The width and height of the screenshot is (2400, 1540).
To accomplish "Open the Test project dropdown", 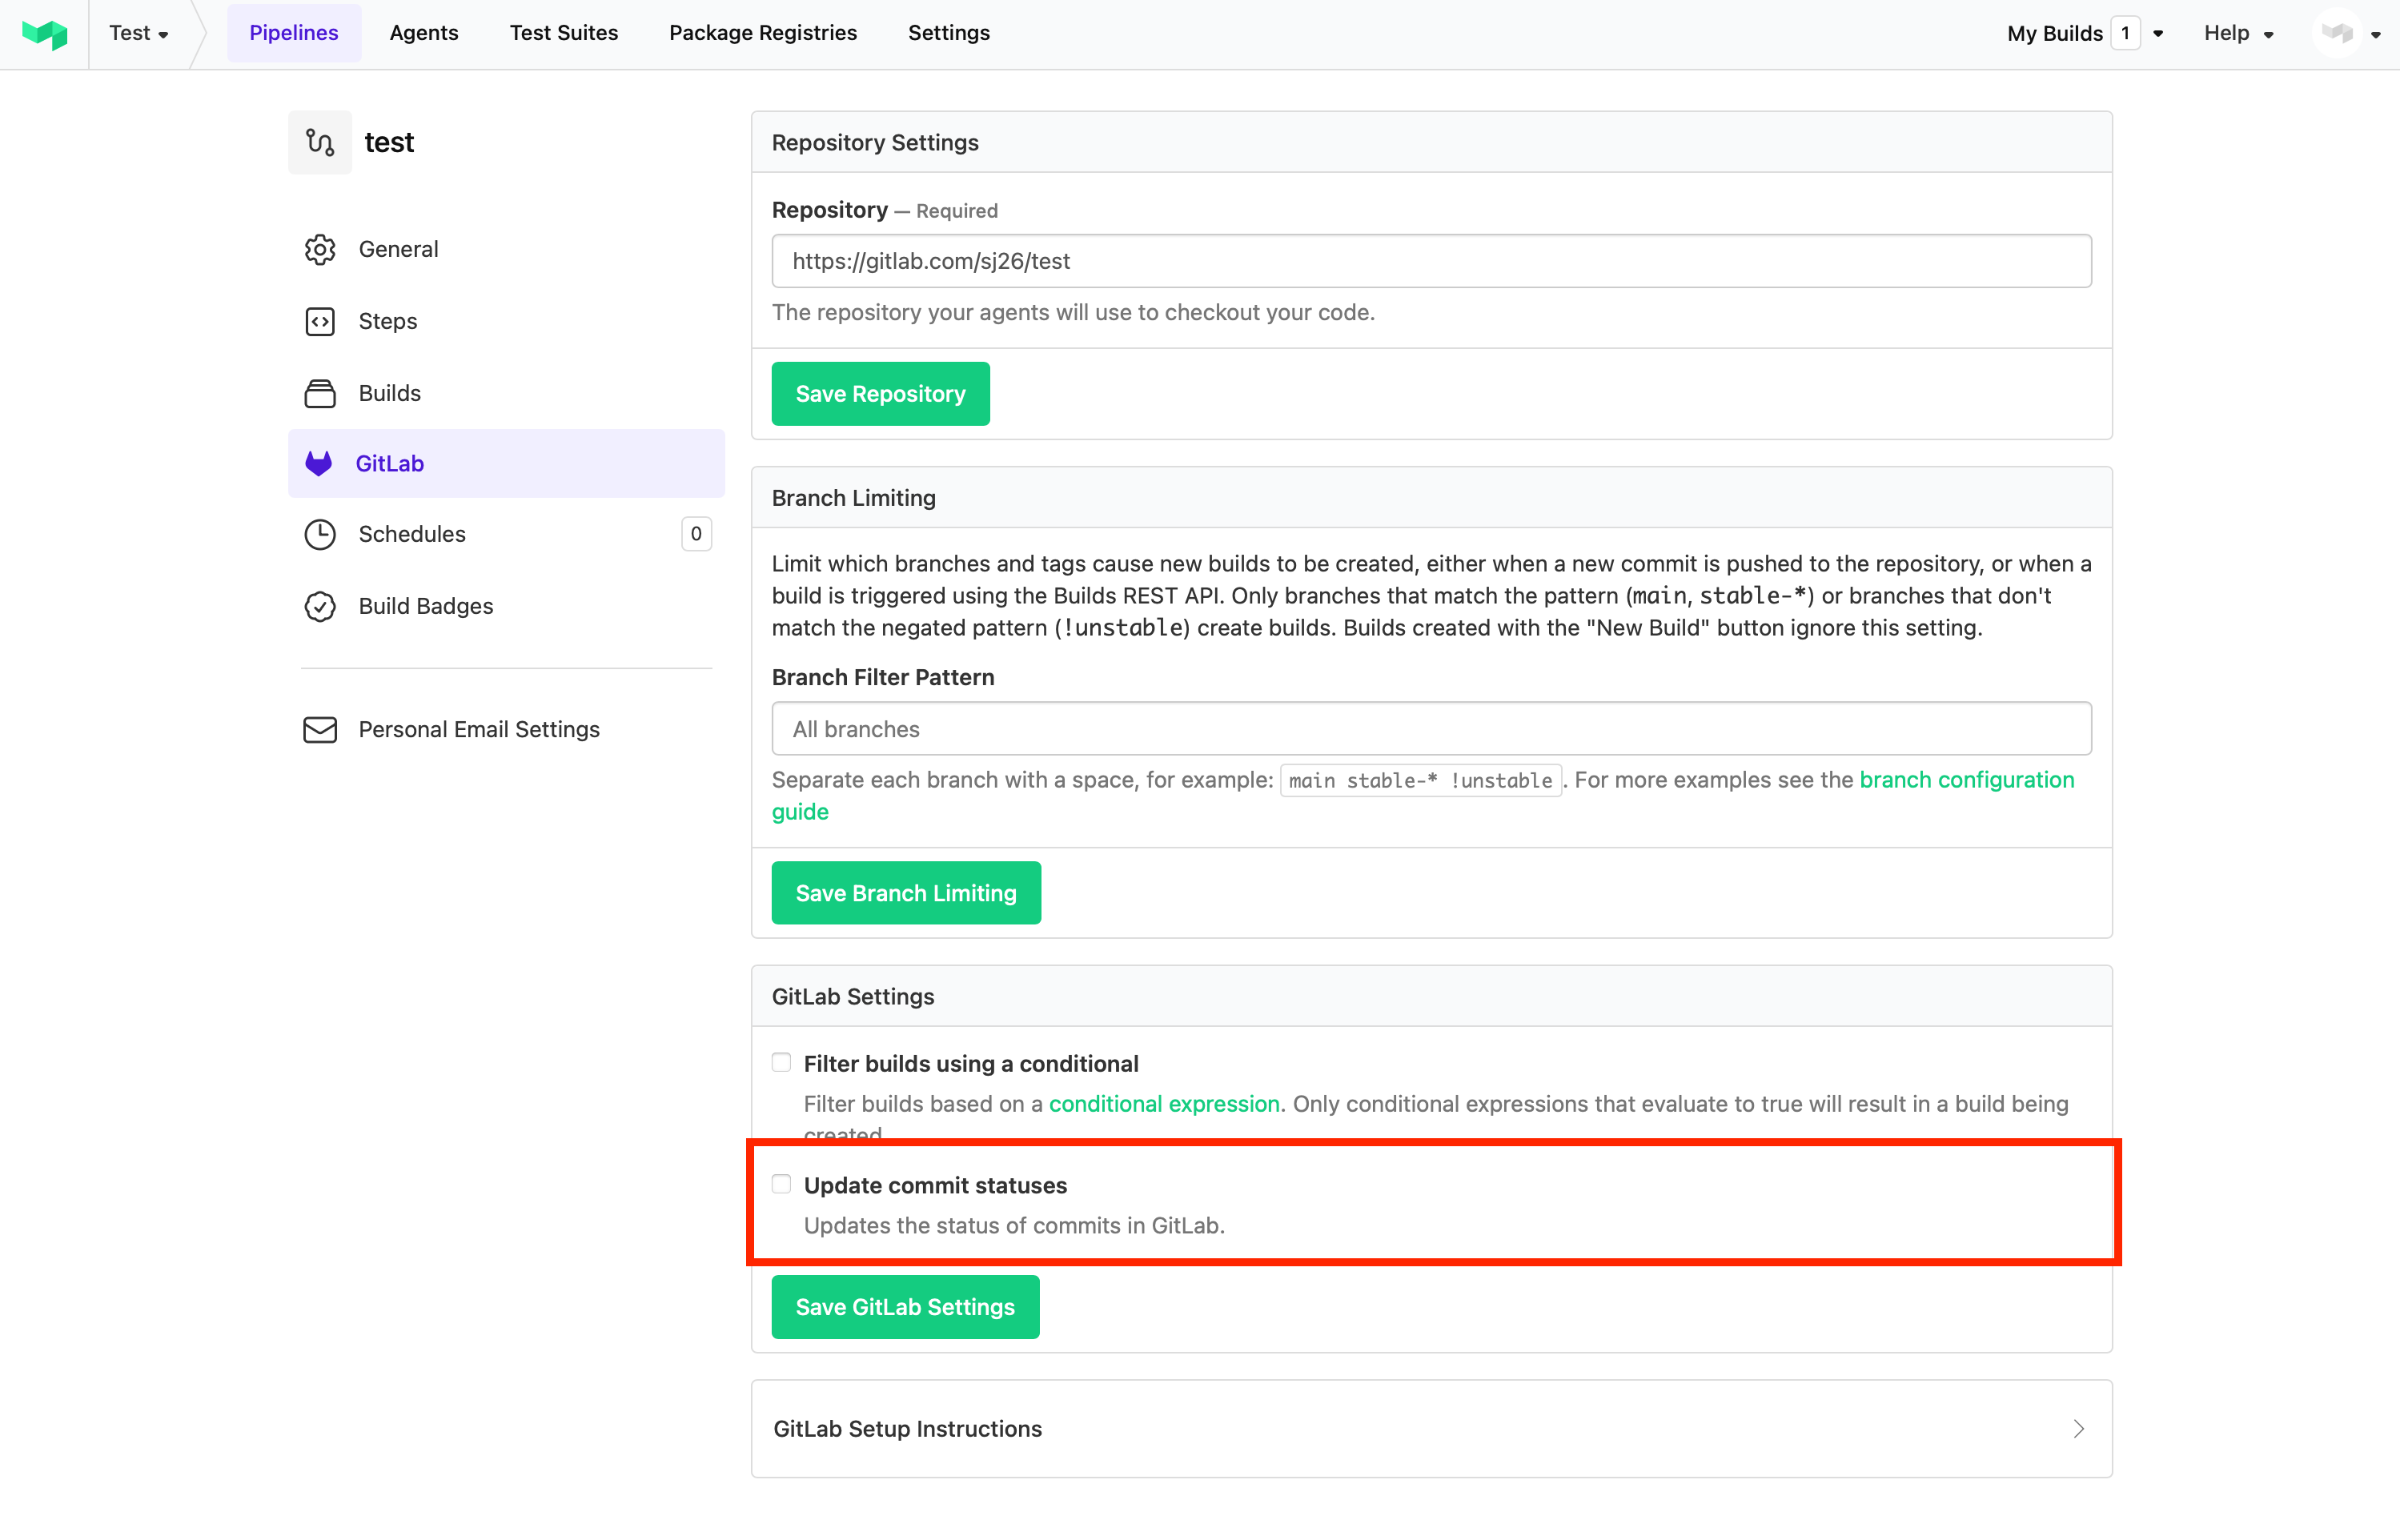I will point(139,32).
